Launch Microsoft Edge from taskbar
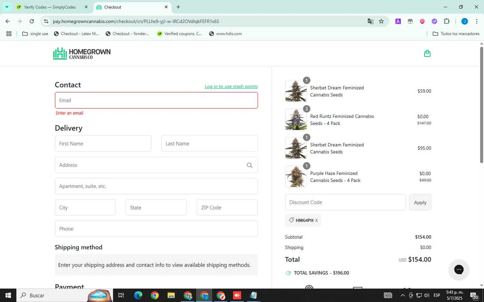Image resolution: width=484 pixels, height=302 pixels. (x=138, y=295)
